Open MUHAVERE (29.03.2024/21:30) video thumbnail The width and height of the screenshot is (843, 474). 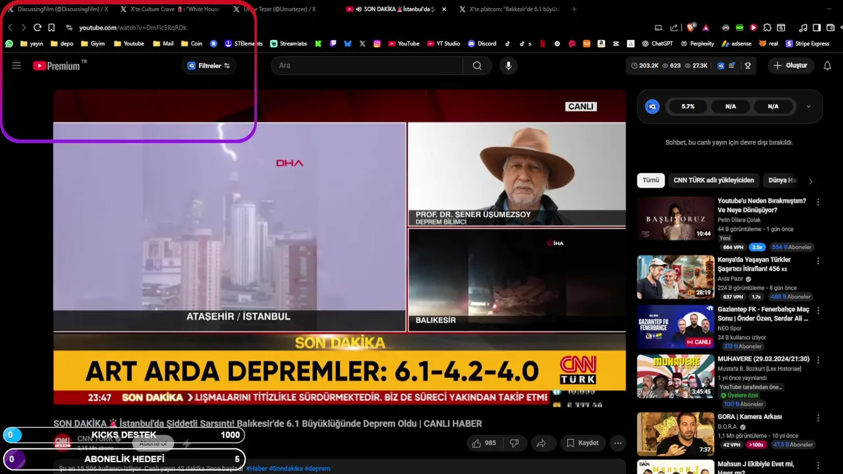675,376
